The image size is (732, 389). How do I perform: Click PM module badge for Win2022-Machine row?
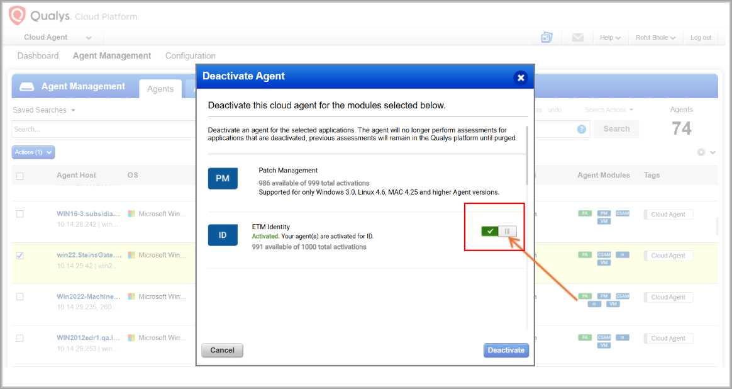[x=604, y=296]
